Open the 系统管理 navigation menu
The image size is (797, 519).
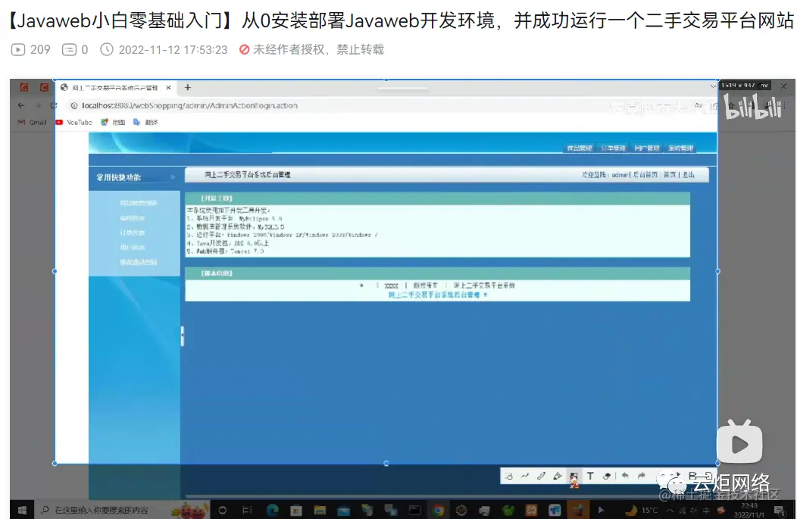tap(680, 147)
